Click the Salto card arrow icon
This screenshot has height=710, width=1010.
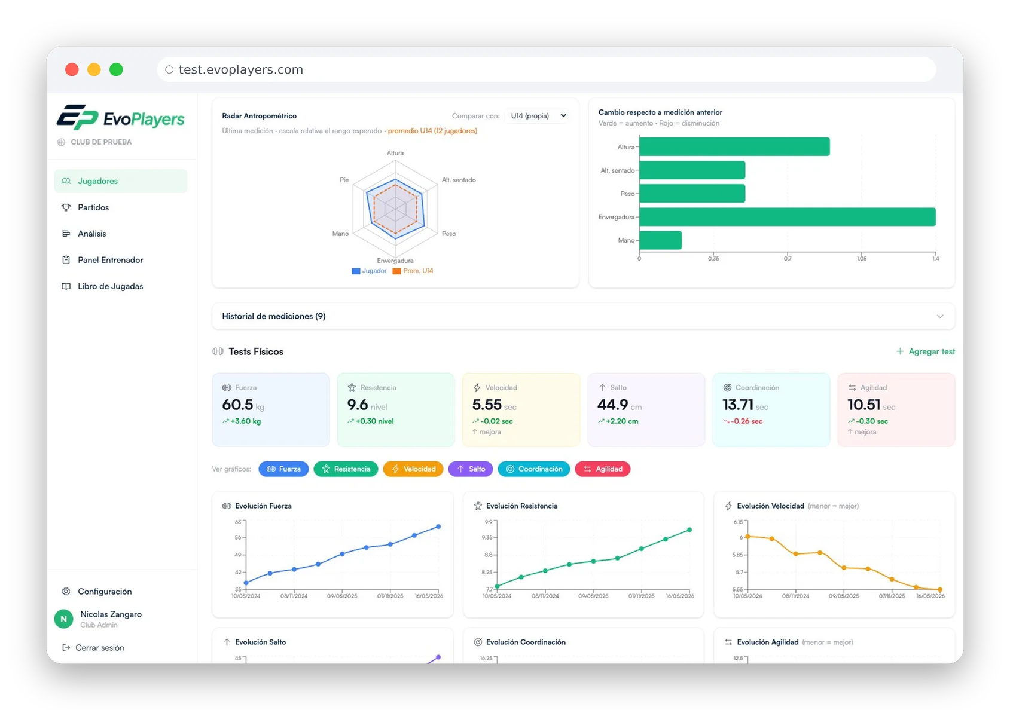[x=602, y=388]
